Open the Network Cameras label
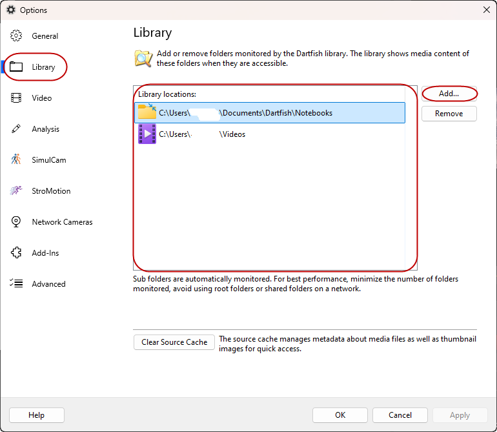This screenshot has height=432, width=497. [x=62, y=221]
